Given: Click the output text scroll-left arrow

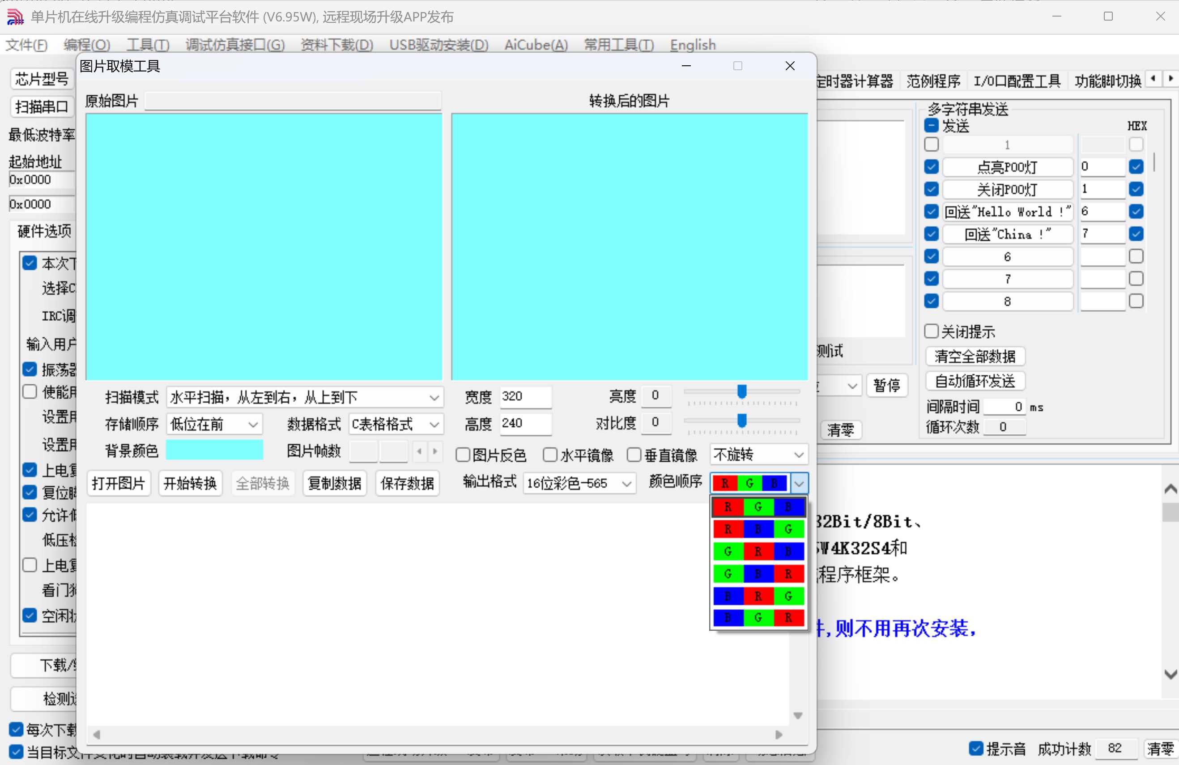Looking at the screenshot, I should pyautogui.click(x=97, y=734).
